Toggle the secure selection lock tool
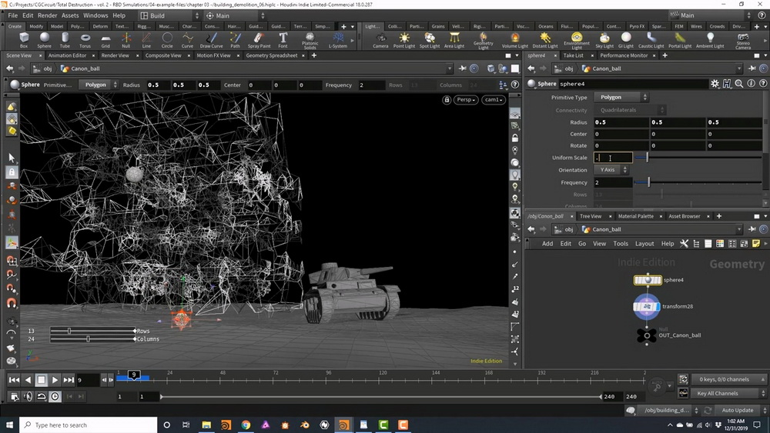770x433 pixels. [x=12, y=172]
